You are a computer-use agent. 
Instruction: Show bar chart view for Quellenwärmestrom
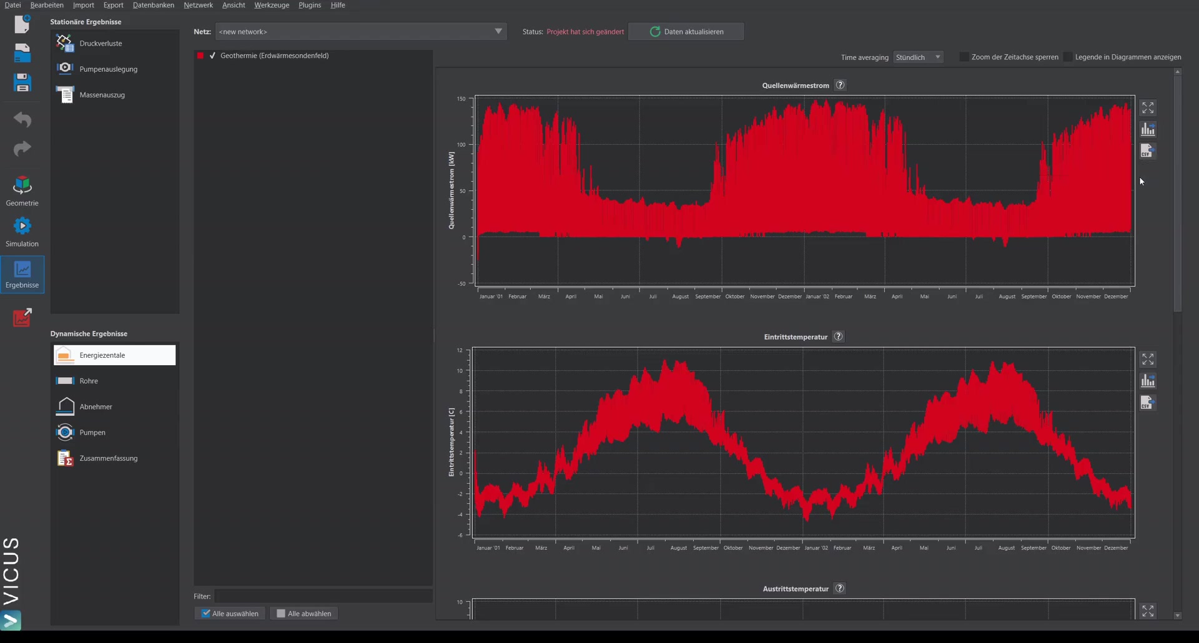(1148, 129)
